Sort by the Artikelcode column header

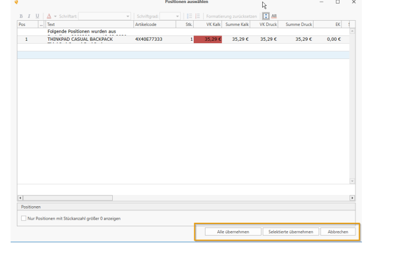point(154,25)
